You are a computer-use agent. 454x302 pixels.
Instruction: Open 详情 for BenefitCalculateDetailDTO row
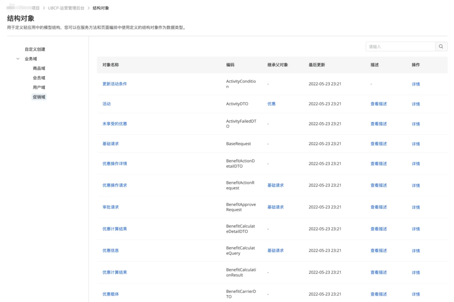[x=416, y=229]
